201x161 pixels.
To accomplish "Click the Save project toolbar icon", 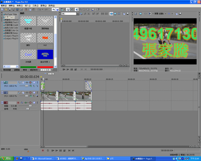I will click(10, 9).
